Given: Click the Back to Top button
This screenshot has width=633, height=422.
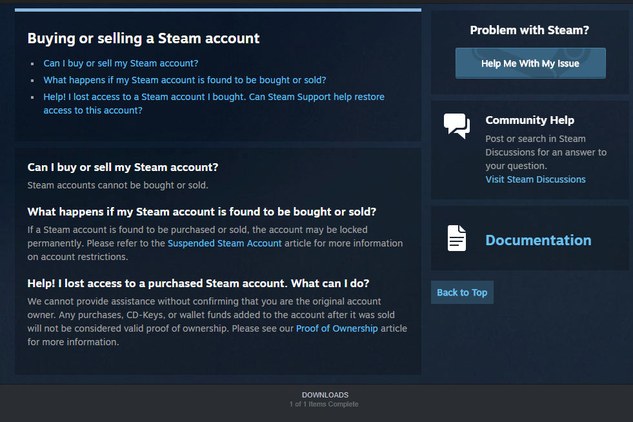Looking at the screenshot, I should pyautogui.click(x=461, y=292).
